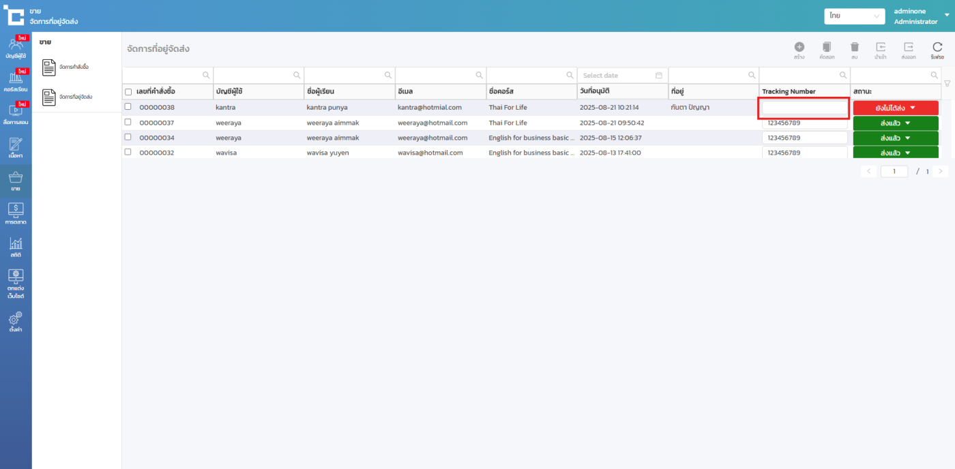Tick the checkbox for order 00000038
The image size is (955, 469).
128,106
